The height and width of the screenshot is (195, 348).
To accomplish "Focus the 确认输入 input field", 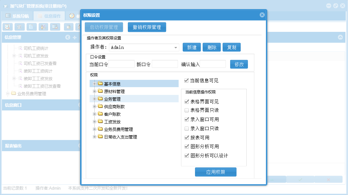I will coord(213,64).
